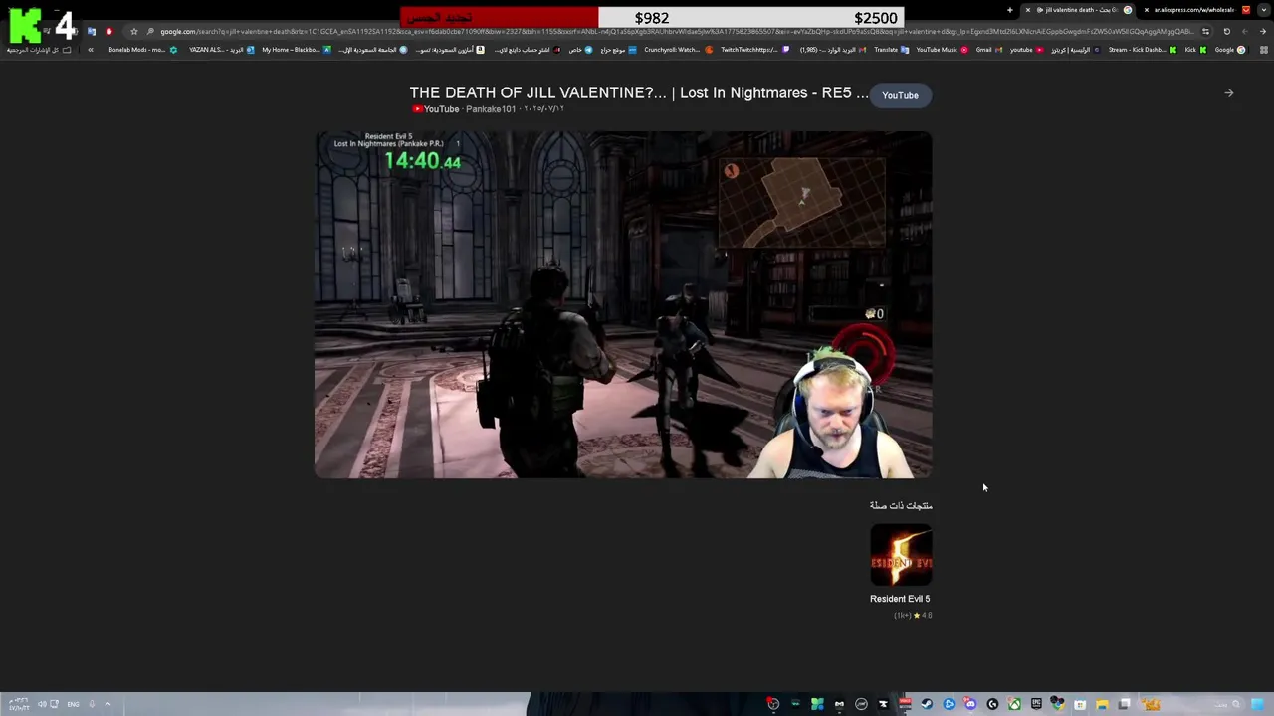Click the Resident Evil 5 product label

point(900,599)
